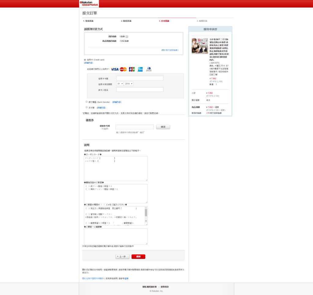Select the Bank transfer payment option

(x=87, y=102)
